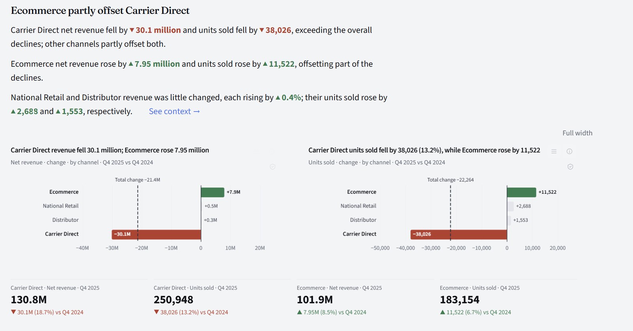The width and height of the screenshot is (633, 331).
Task: Click the '30.1M (18.7%) vs Q4 2024' change line
Action: click(x=47, y=312)
